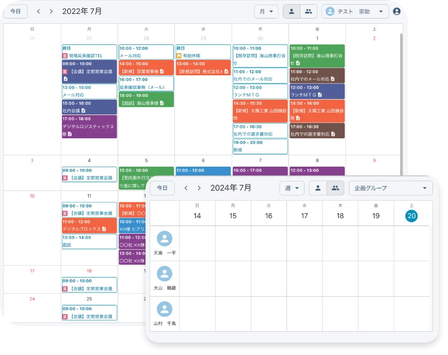
Task: Open Friday's 12:00 ランチMTG event
Action: click(317, 91)
